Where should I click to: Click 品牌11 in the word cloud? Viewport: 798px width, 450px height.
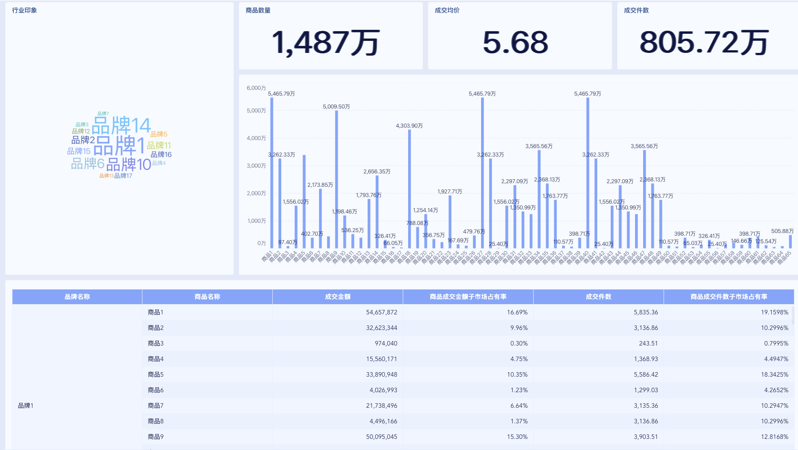tap(159, 145)
